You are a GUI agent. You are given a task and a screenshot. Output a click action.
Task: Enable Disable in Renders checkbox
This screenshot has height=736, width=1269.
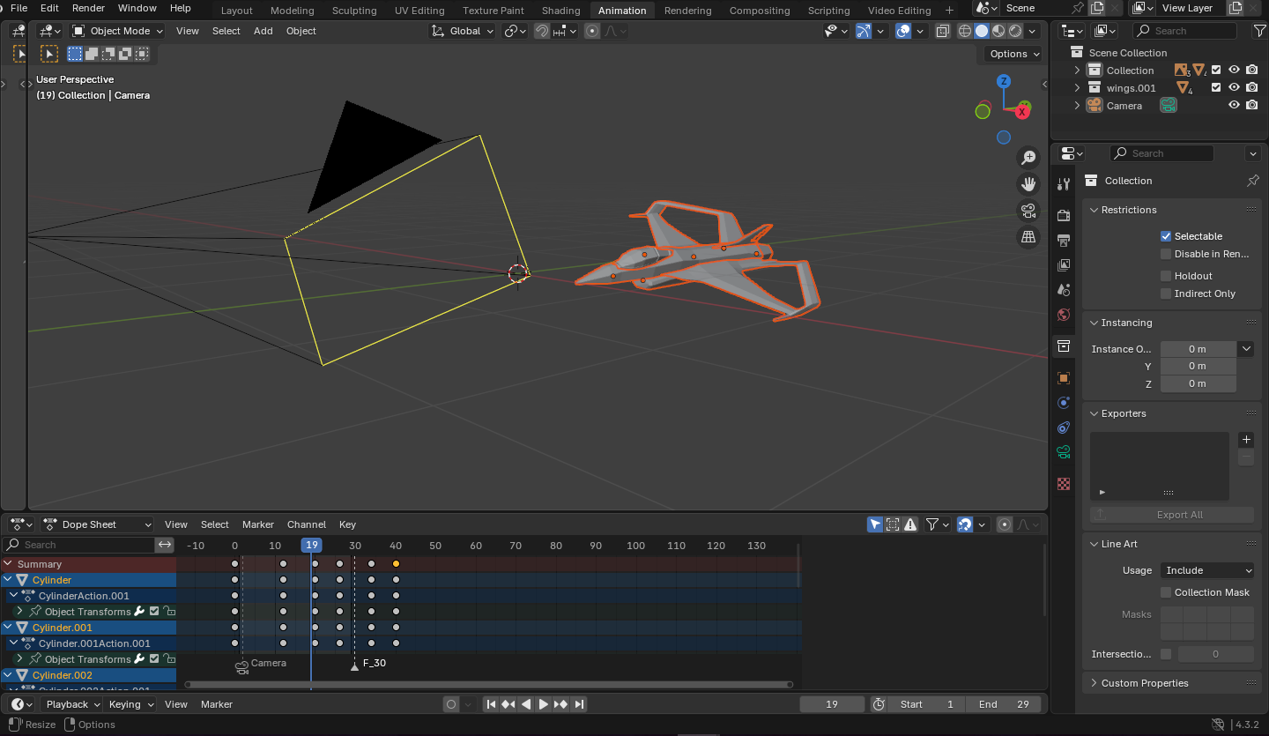click(x=1166, y=254)
